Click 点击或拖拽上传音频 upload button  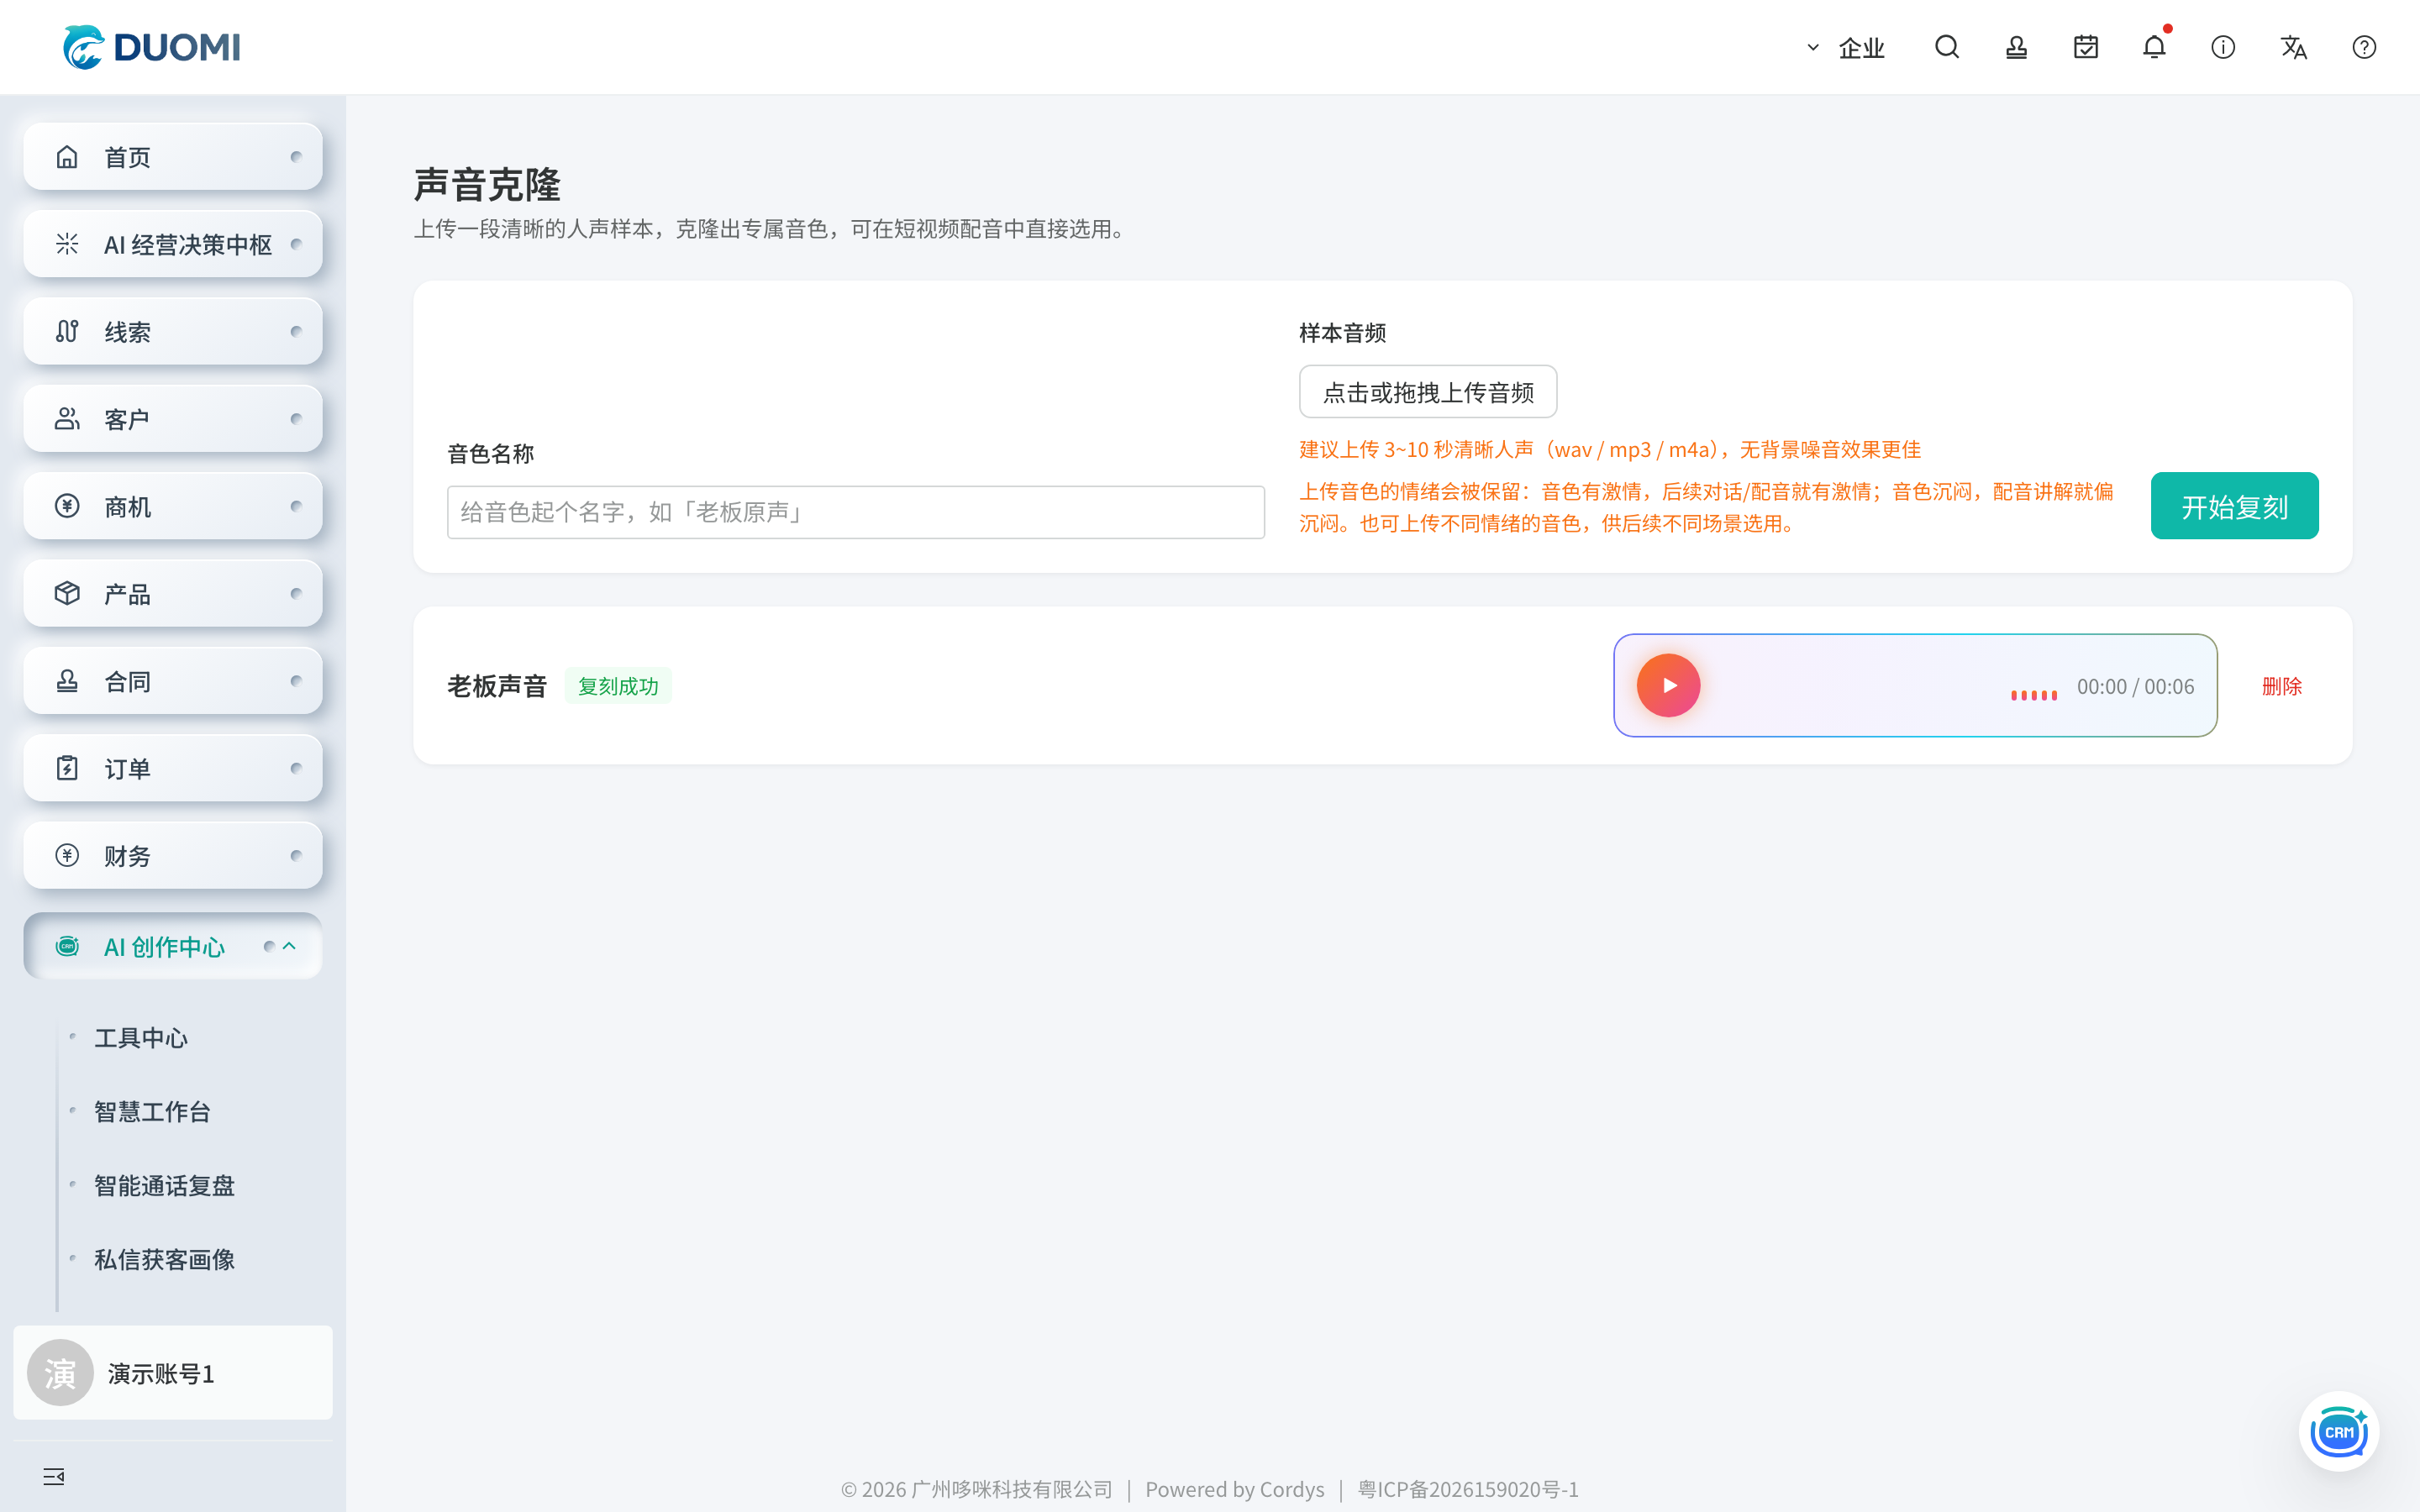(1427, 392)
